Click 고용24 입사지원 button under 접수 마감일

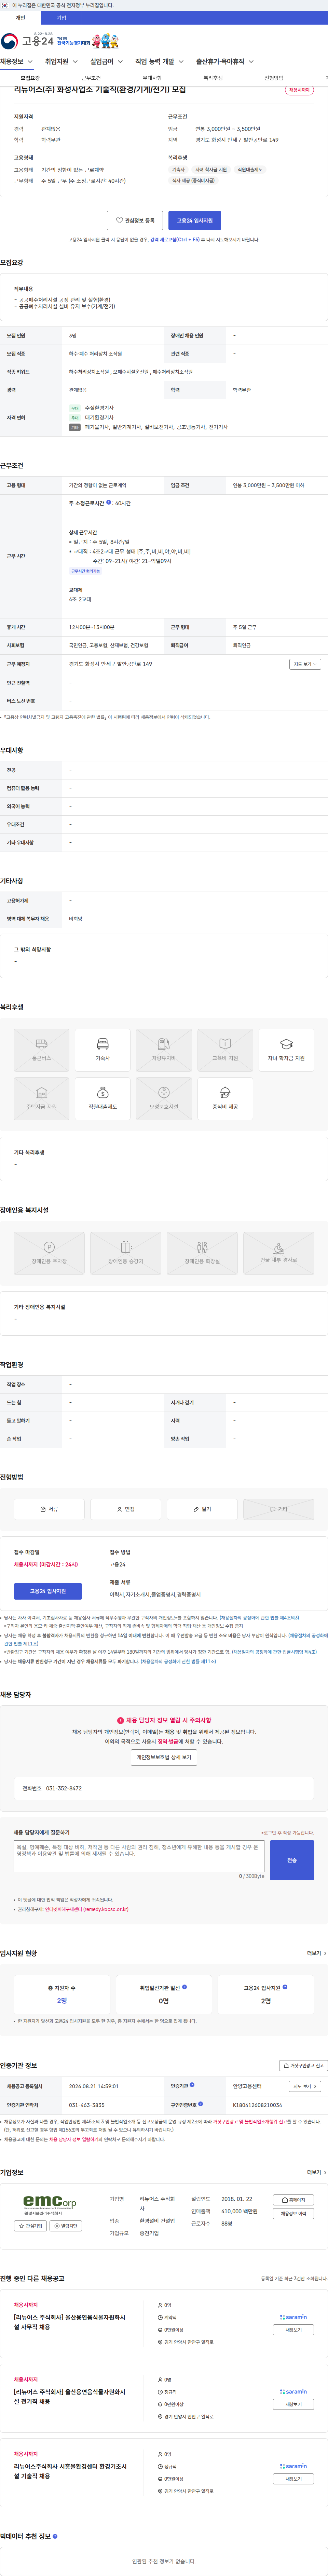[48, 1591]
